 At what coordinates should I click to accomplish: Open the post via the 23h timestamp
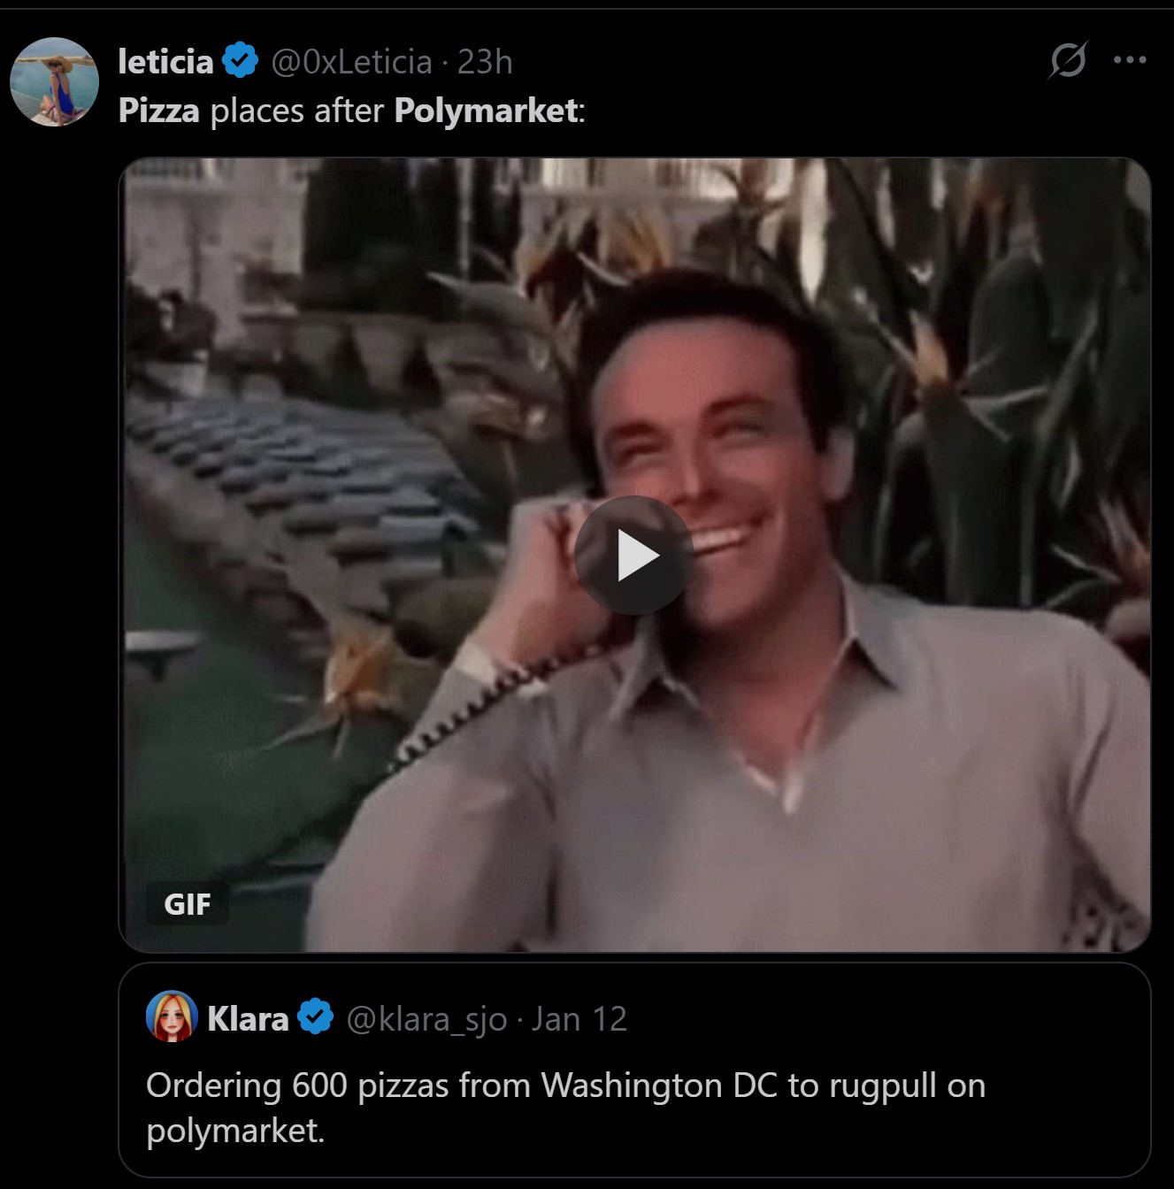click(x=485, y=62)
